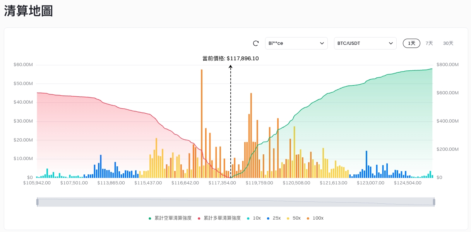
Task: Click the current price label $117,896.10
Action: click(231, 59)
